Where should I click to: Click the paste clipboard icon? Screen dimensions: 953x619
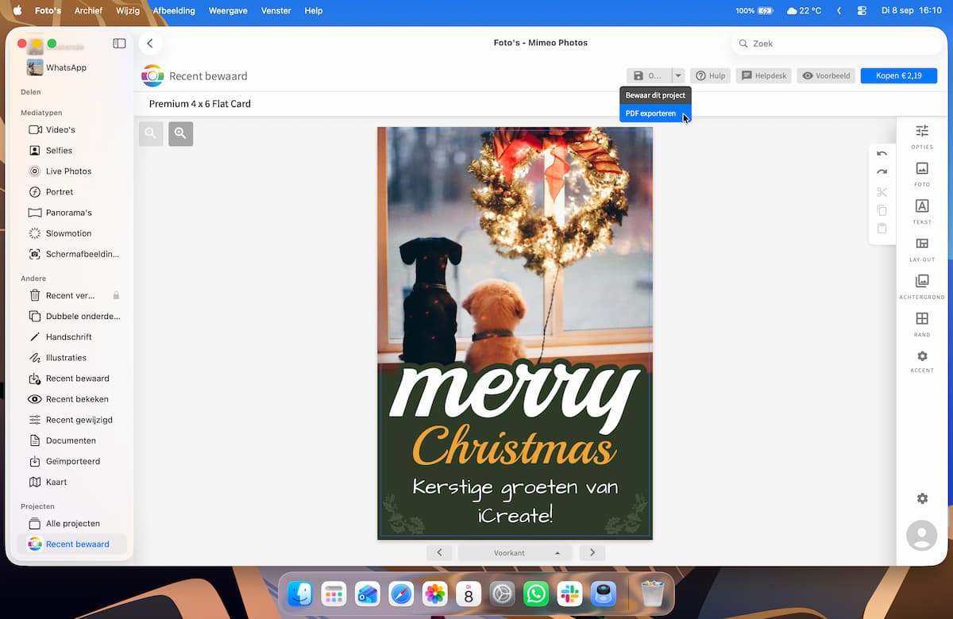882,229
